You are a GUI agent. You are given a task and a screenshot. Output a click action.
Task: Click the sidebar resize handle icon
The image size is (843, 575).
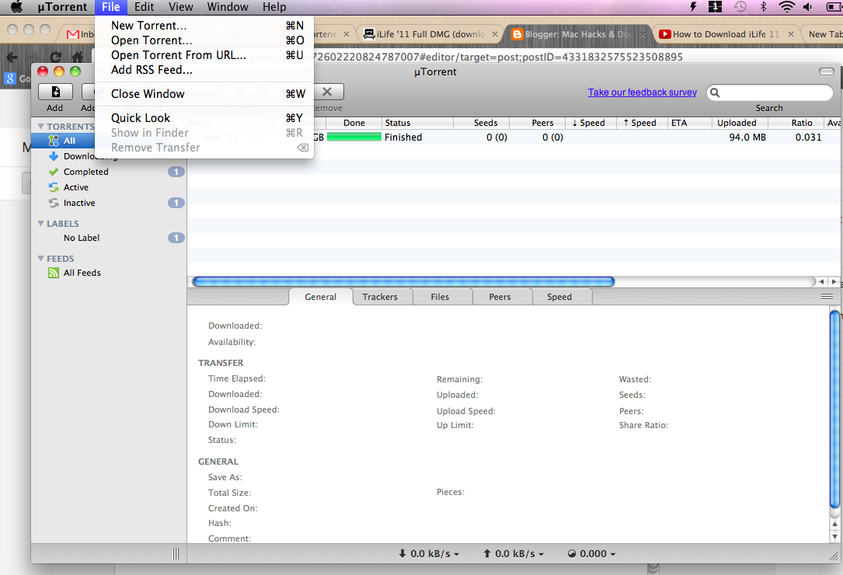click(x=176, y=553)
